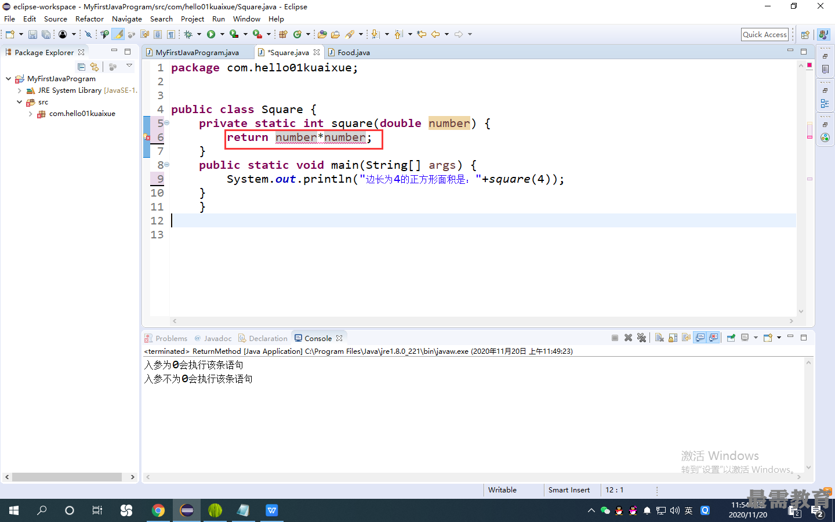The image size is (835, 522).
Task: Click the Forward navigation arrow
Action: click(x=459, y=34)
